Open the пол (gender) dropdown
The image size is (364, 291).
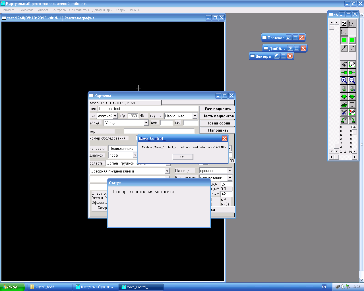115,116
